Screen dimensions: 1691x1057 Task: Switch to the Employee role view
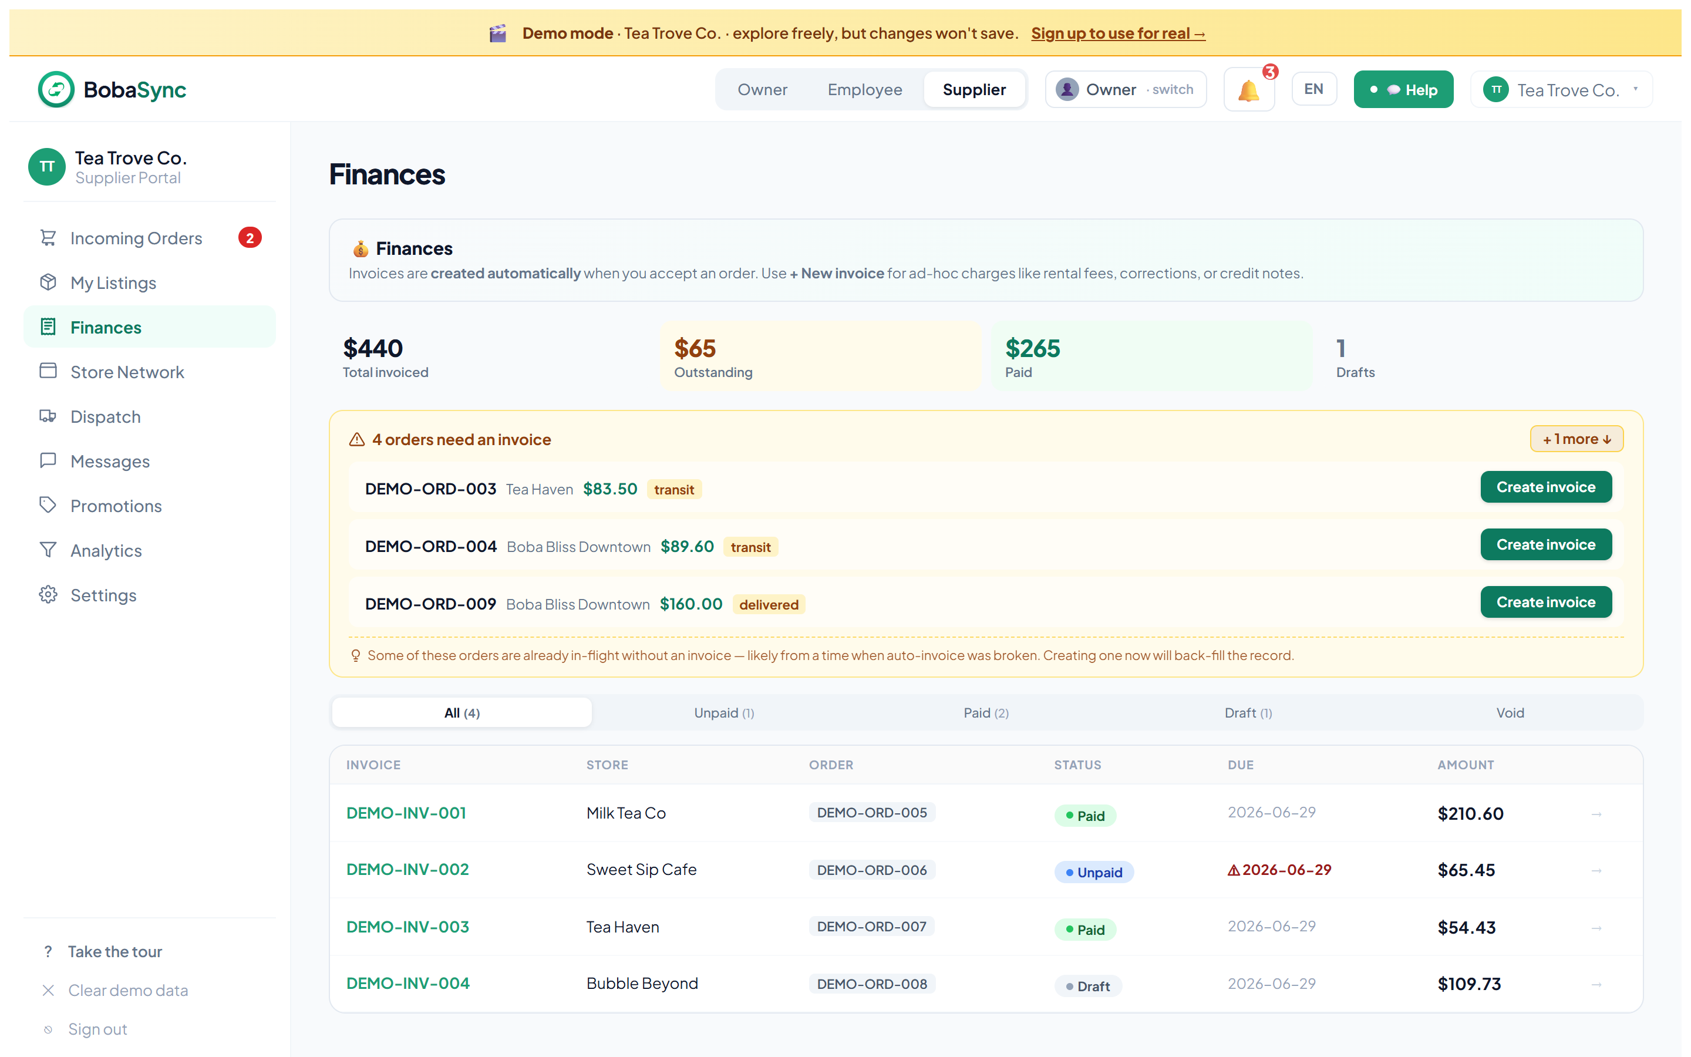864,89
